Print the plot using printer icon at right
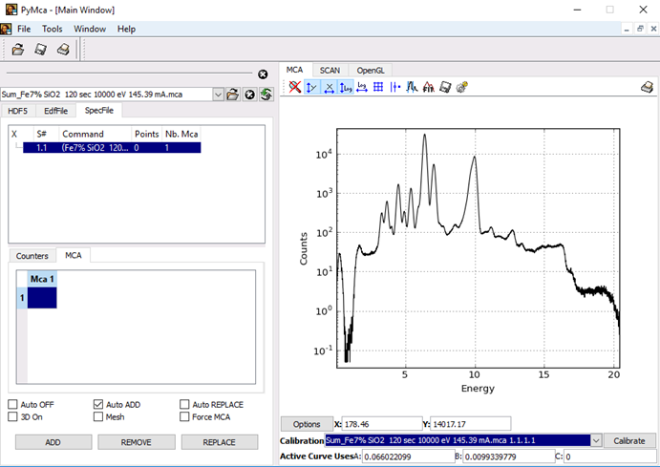The height and width of the screenshot is (467, 660). [x=647, y=87]
